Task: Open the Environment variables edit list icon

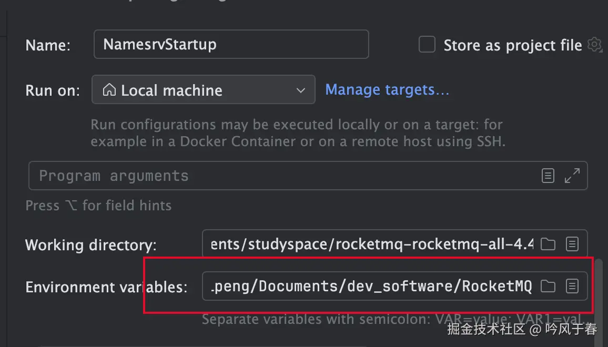Action: [572, 286]
